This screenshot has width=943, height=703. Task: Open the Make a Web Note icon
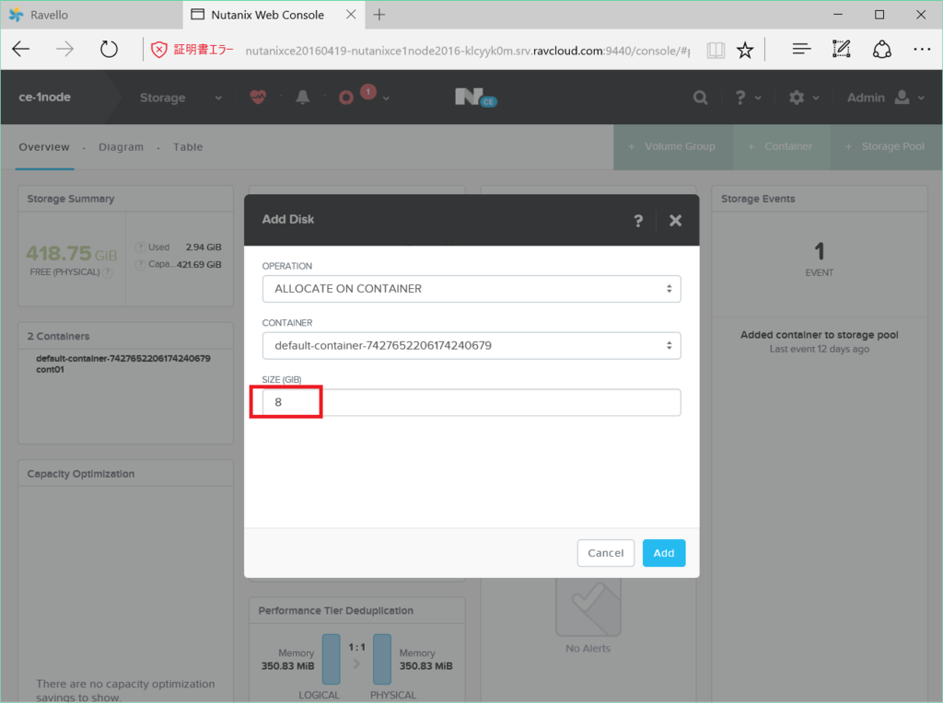pos(841,50)
